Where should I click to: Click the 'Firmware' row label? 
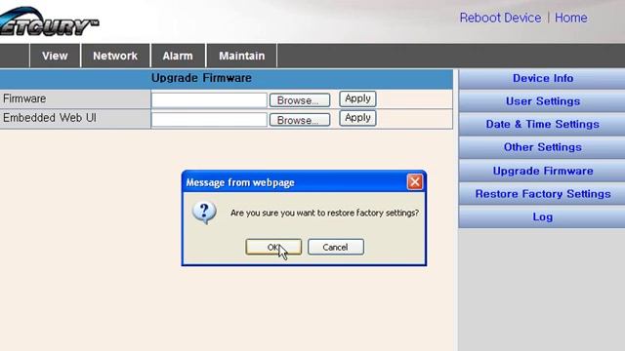24,98
